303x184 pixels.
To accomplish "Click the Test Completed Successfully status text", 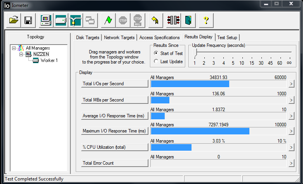I will click(x=34, y=179).
